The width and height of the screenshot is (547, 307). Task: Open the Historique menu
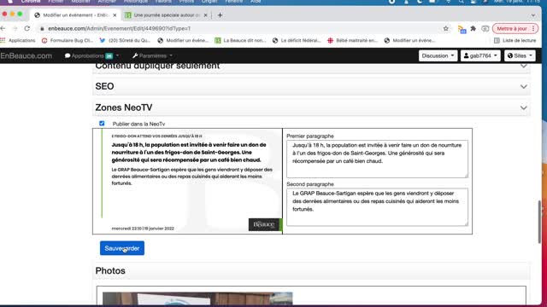click(x=136, y=2)
